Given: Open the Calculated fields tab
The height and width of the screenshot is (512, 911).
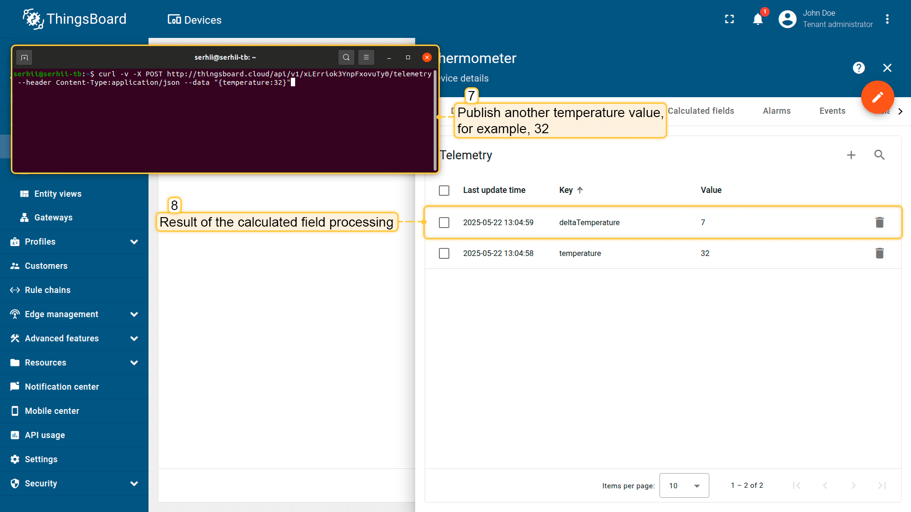Looking at the screenshot, I should [701, 111].
